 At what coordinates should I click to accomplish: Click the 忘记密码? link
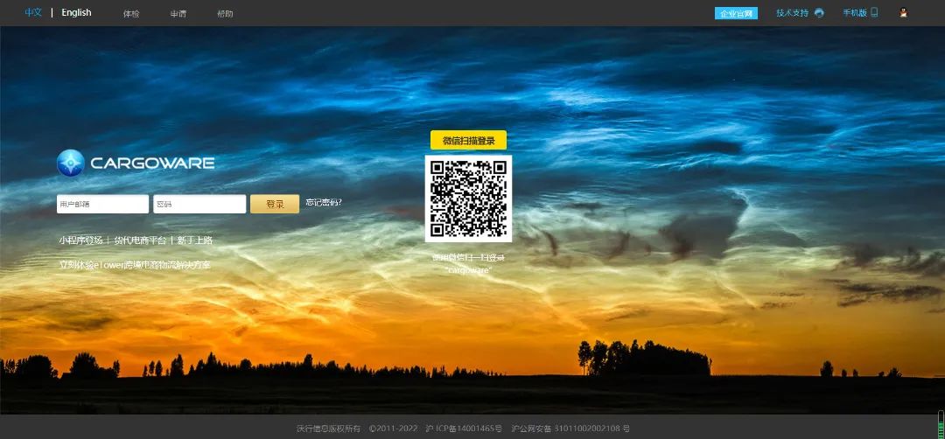pos(324,203)
